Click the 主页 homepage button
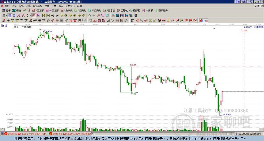 (250, 2)
